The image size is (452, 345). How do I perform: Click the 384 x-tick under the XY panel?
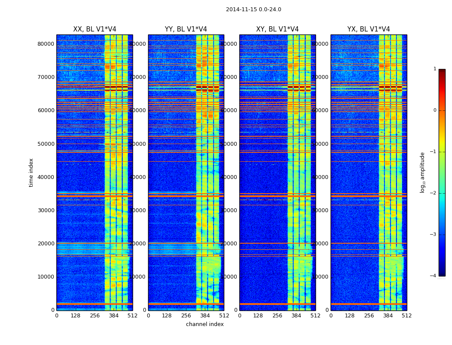296,316
